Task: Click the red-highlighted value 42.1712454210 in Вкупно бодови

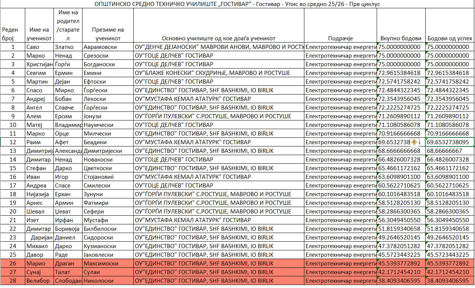Action: [401, 272]
